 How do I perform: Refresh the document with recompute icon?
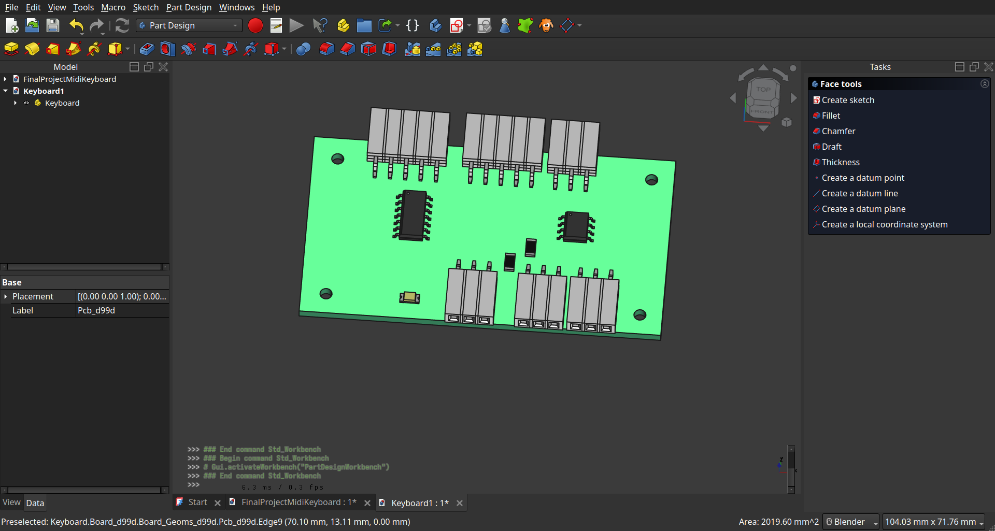pyautogui.click(x=122, y=25)
